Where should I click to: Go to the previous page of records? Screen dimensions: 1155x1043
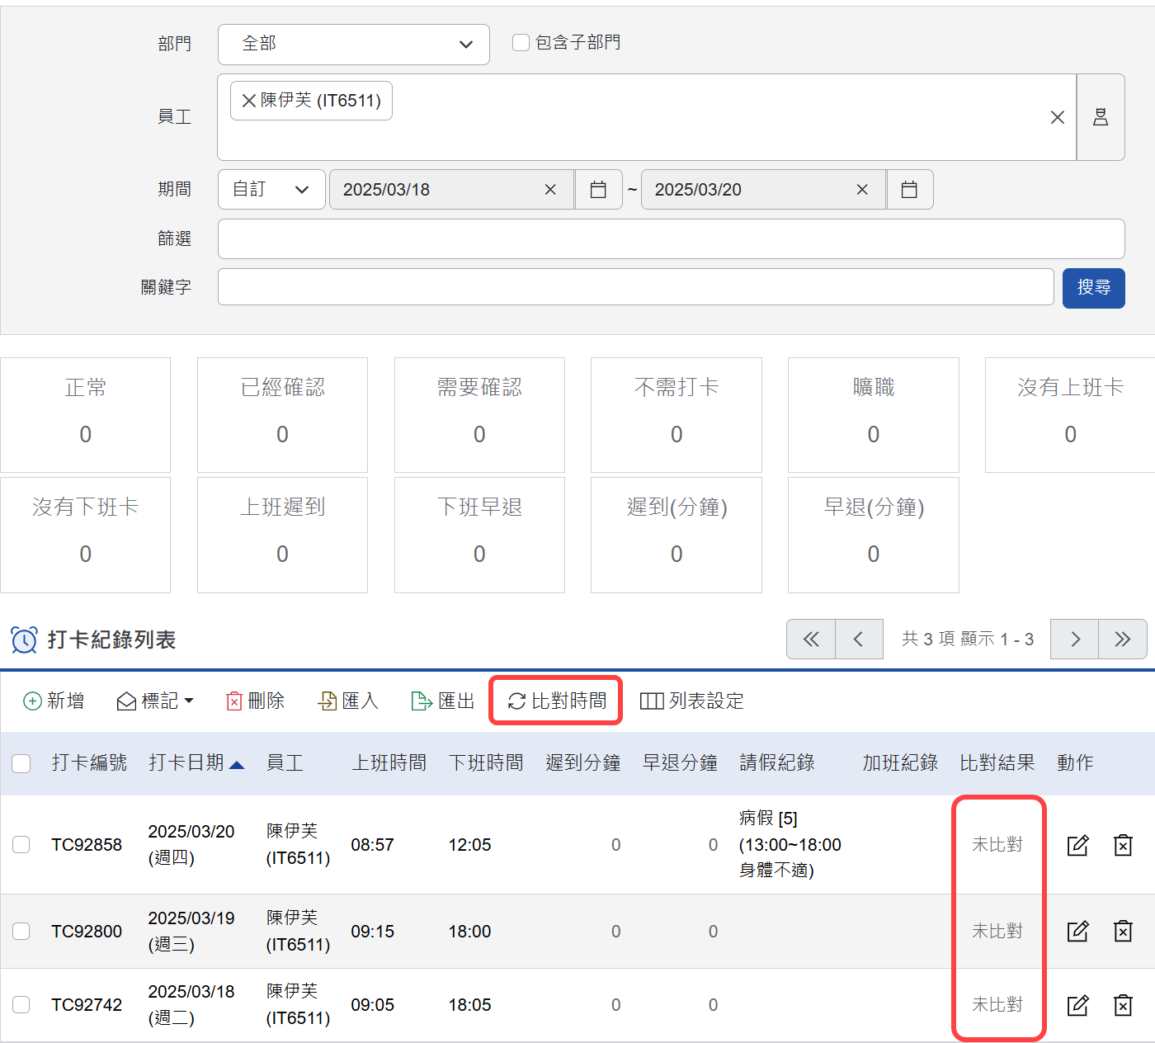point(859,639)
